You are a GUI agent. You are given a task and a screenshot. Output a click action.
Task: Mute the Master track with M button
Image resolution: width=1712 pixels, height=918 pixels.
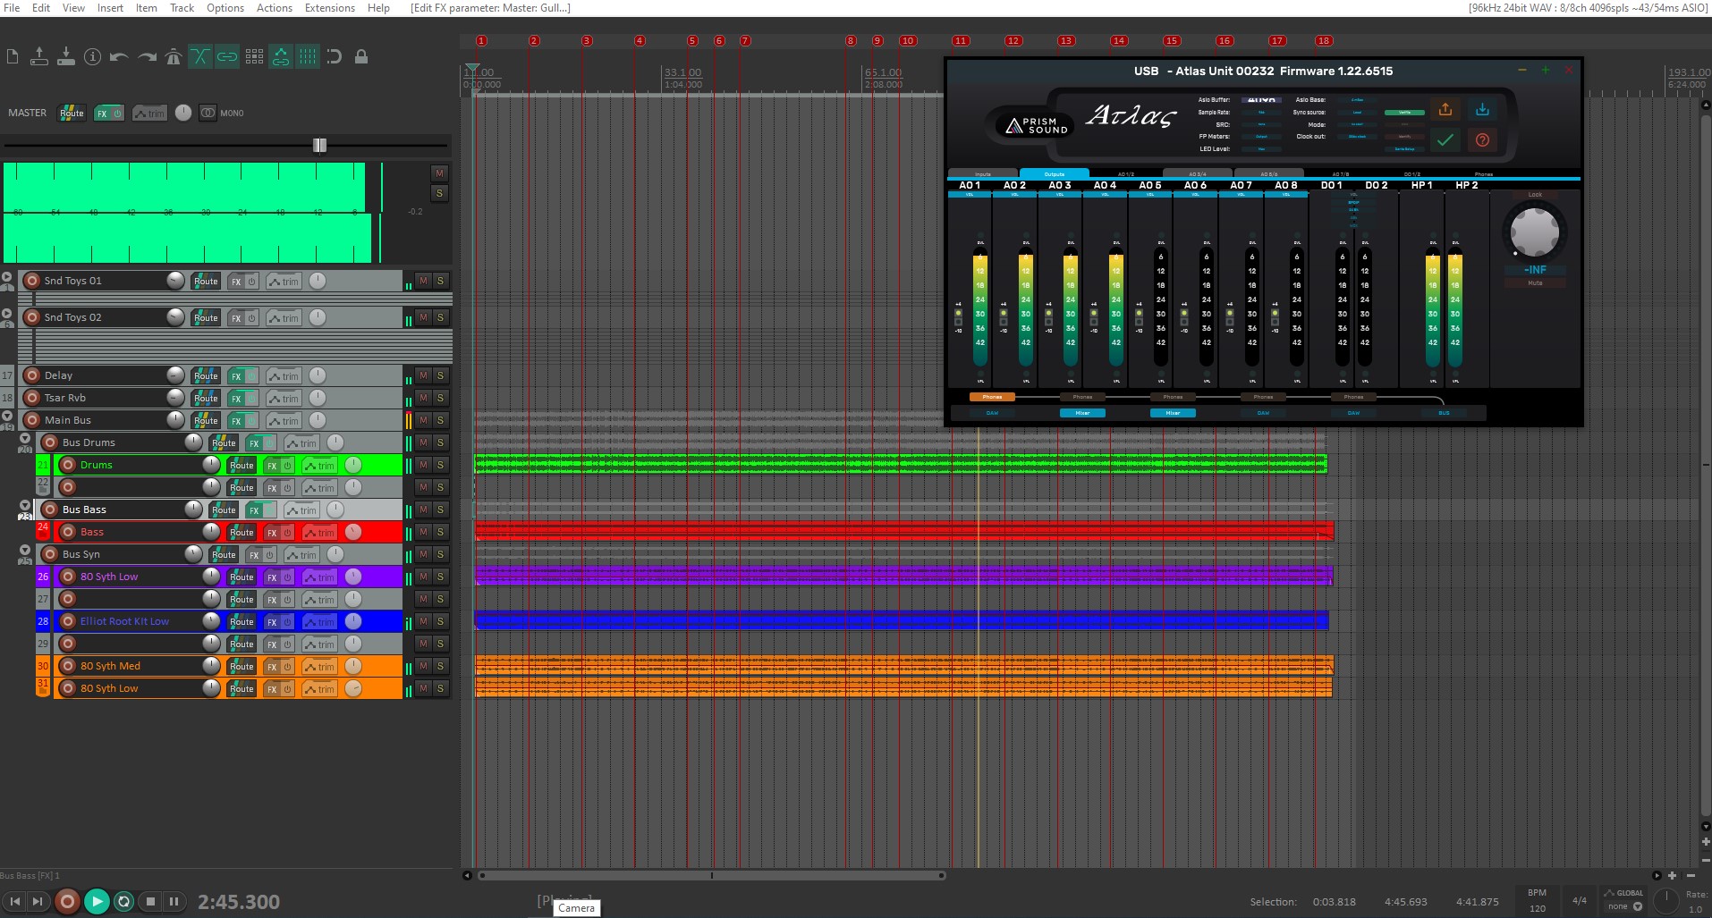click(439, 173)
